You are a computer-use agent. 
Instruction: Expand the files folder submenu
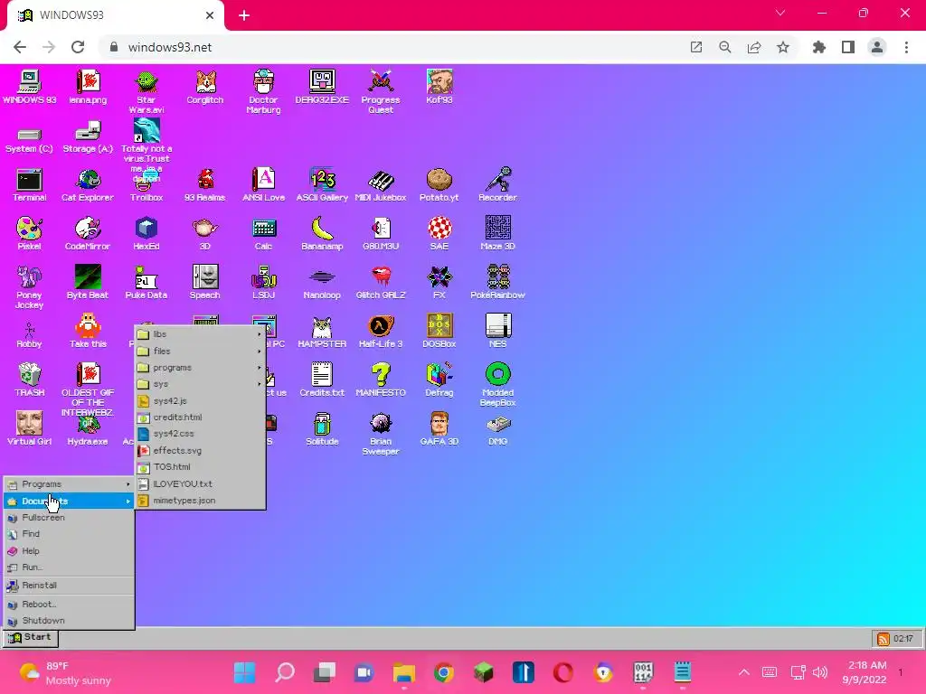coord(200,351)
